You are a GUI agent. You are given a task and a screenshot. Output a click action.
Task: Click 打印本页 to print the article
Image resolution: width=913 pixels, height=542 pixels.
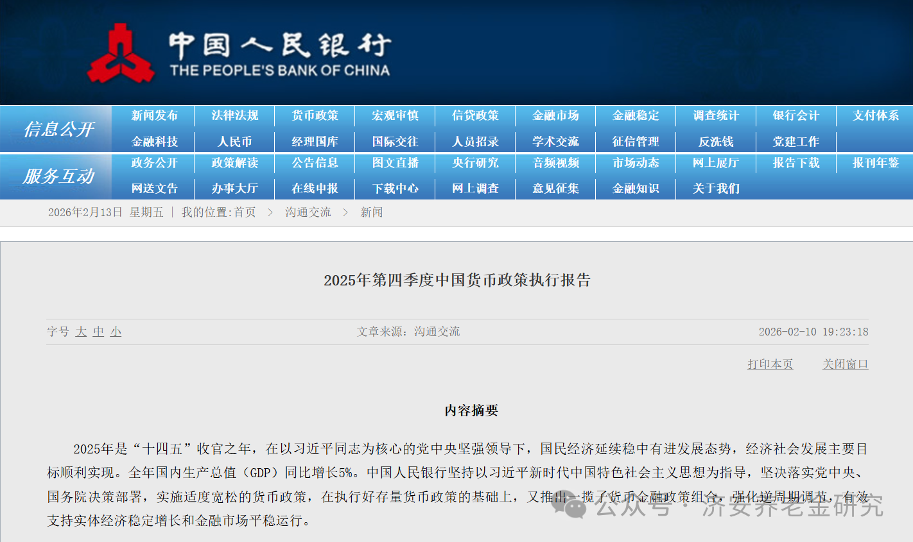pos(770,364)
